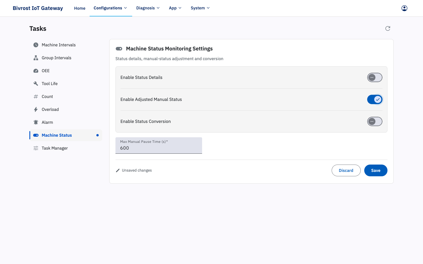The height and width of the screenshot is (264, 423).
Task: Discard the unsaved changes
Action: (346, 170)
